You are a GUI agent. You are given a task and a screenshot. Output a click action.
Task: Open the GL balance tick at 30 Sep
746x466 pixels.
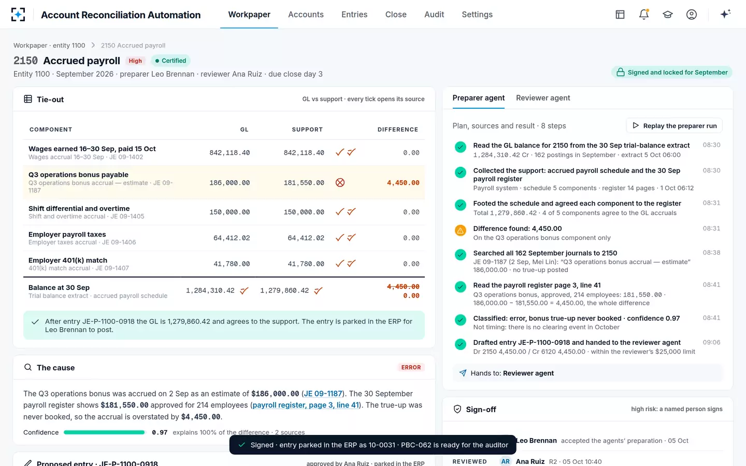tap(244, 290)
